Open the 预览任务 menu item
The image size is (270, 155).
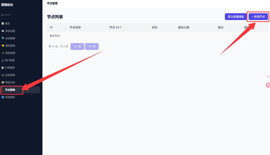coord(10,82)
